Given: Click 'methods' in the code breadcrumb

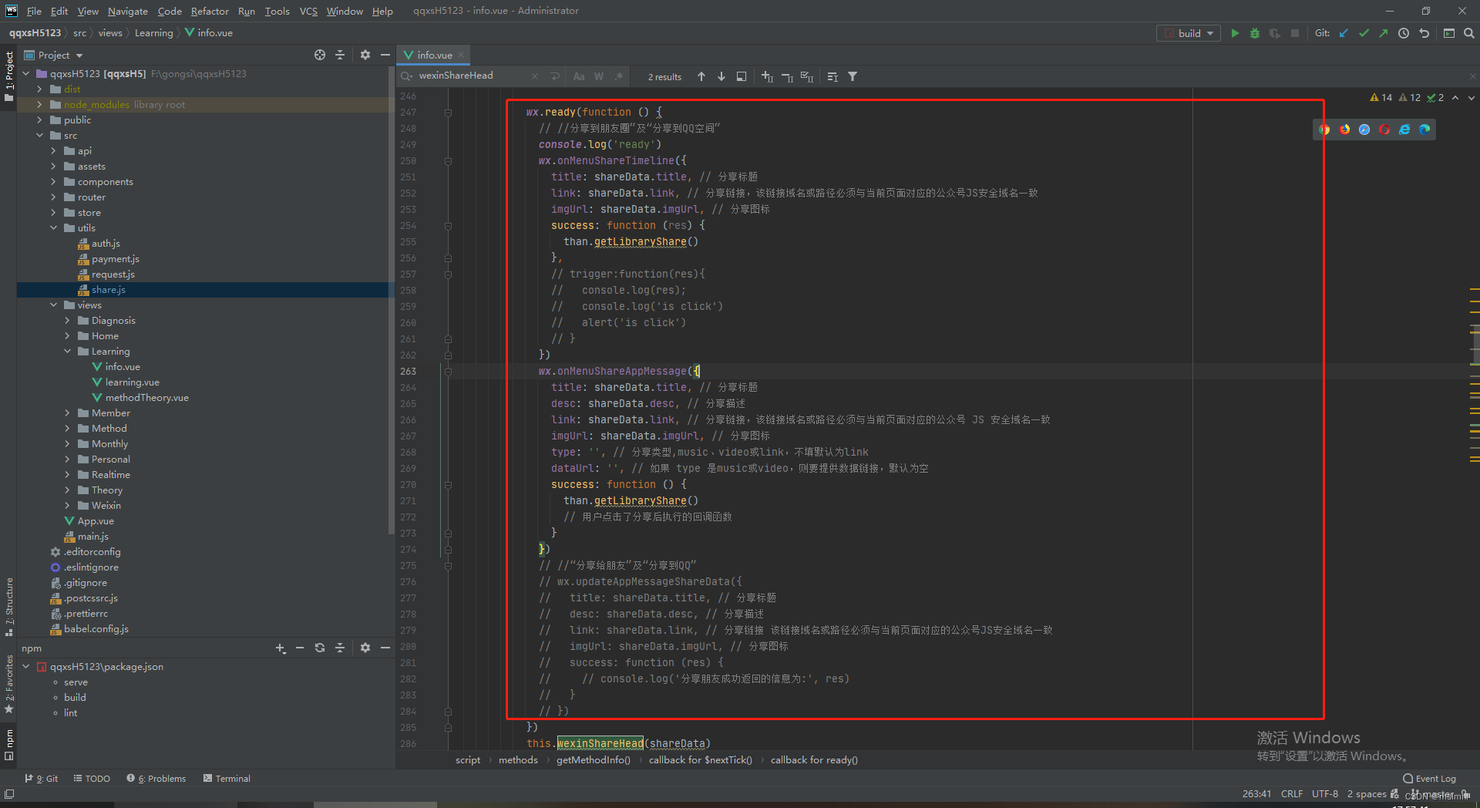Looking at the screenshot, I should 518,760.
